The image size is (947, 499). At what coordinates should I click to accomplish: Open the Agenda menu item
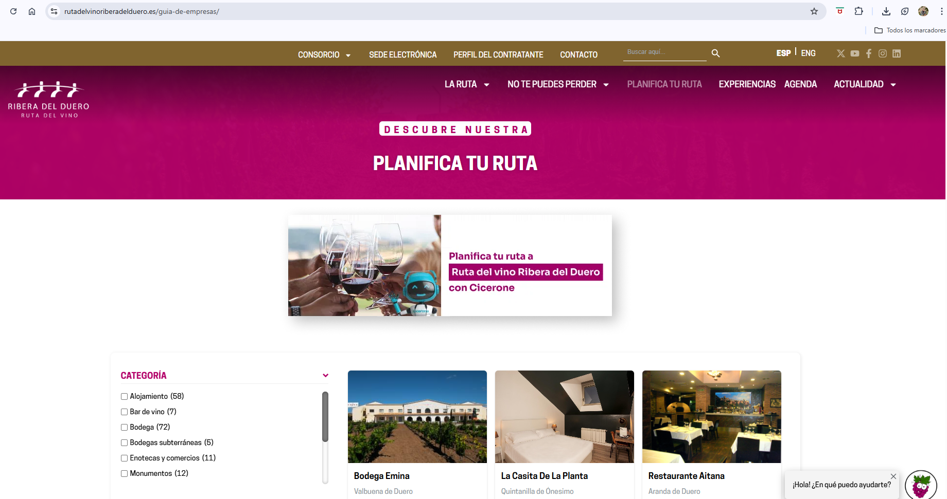800,84
